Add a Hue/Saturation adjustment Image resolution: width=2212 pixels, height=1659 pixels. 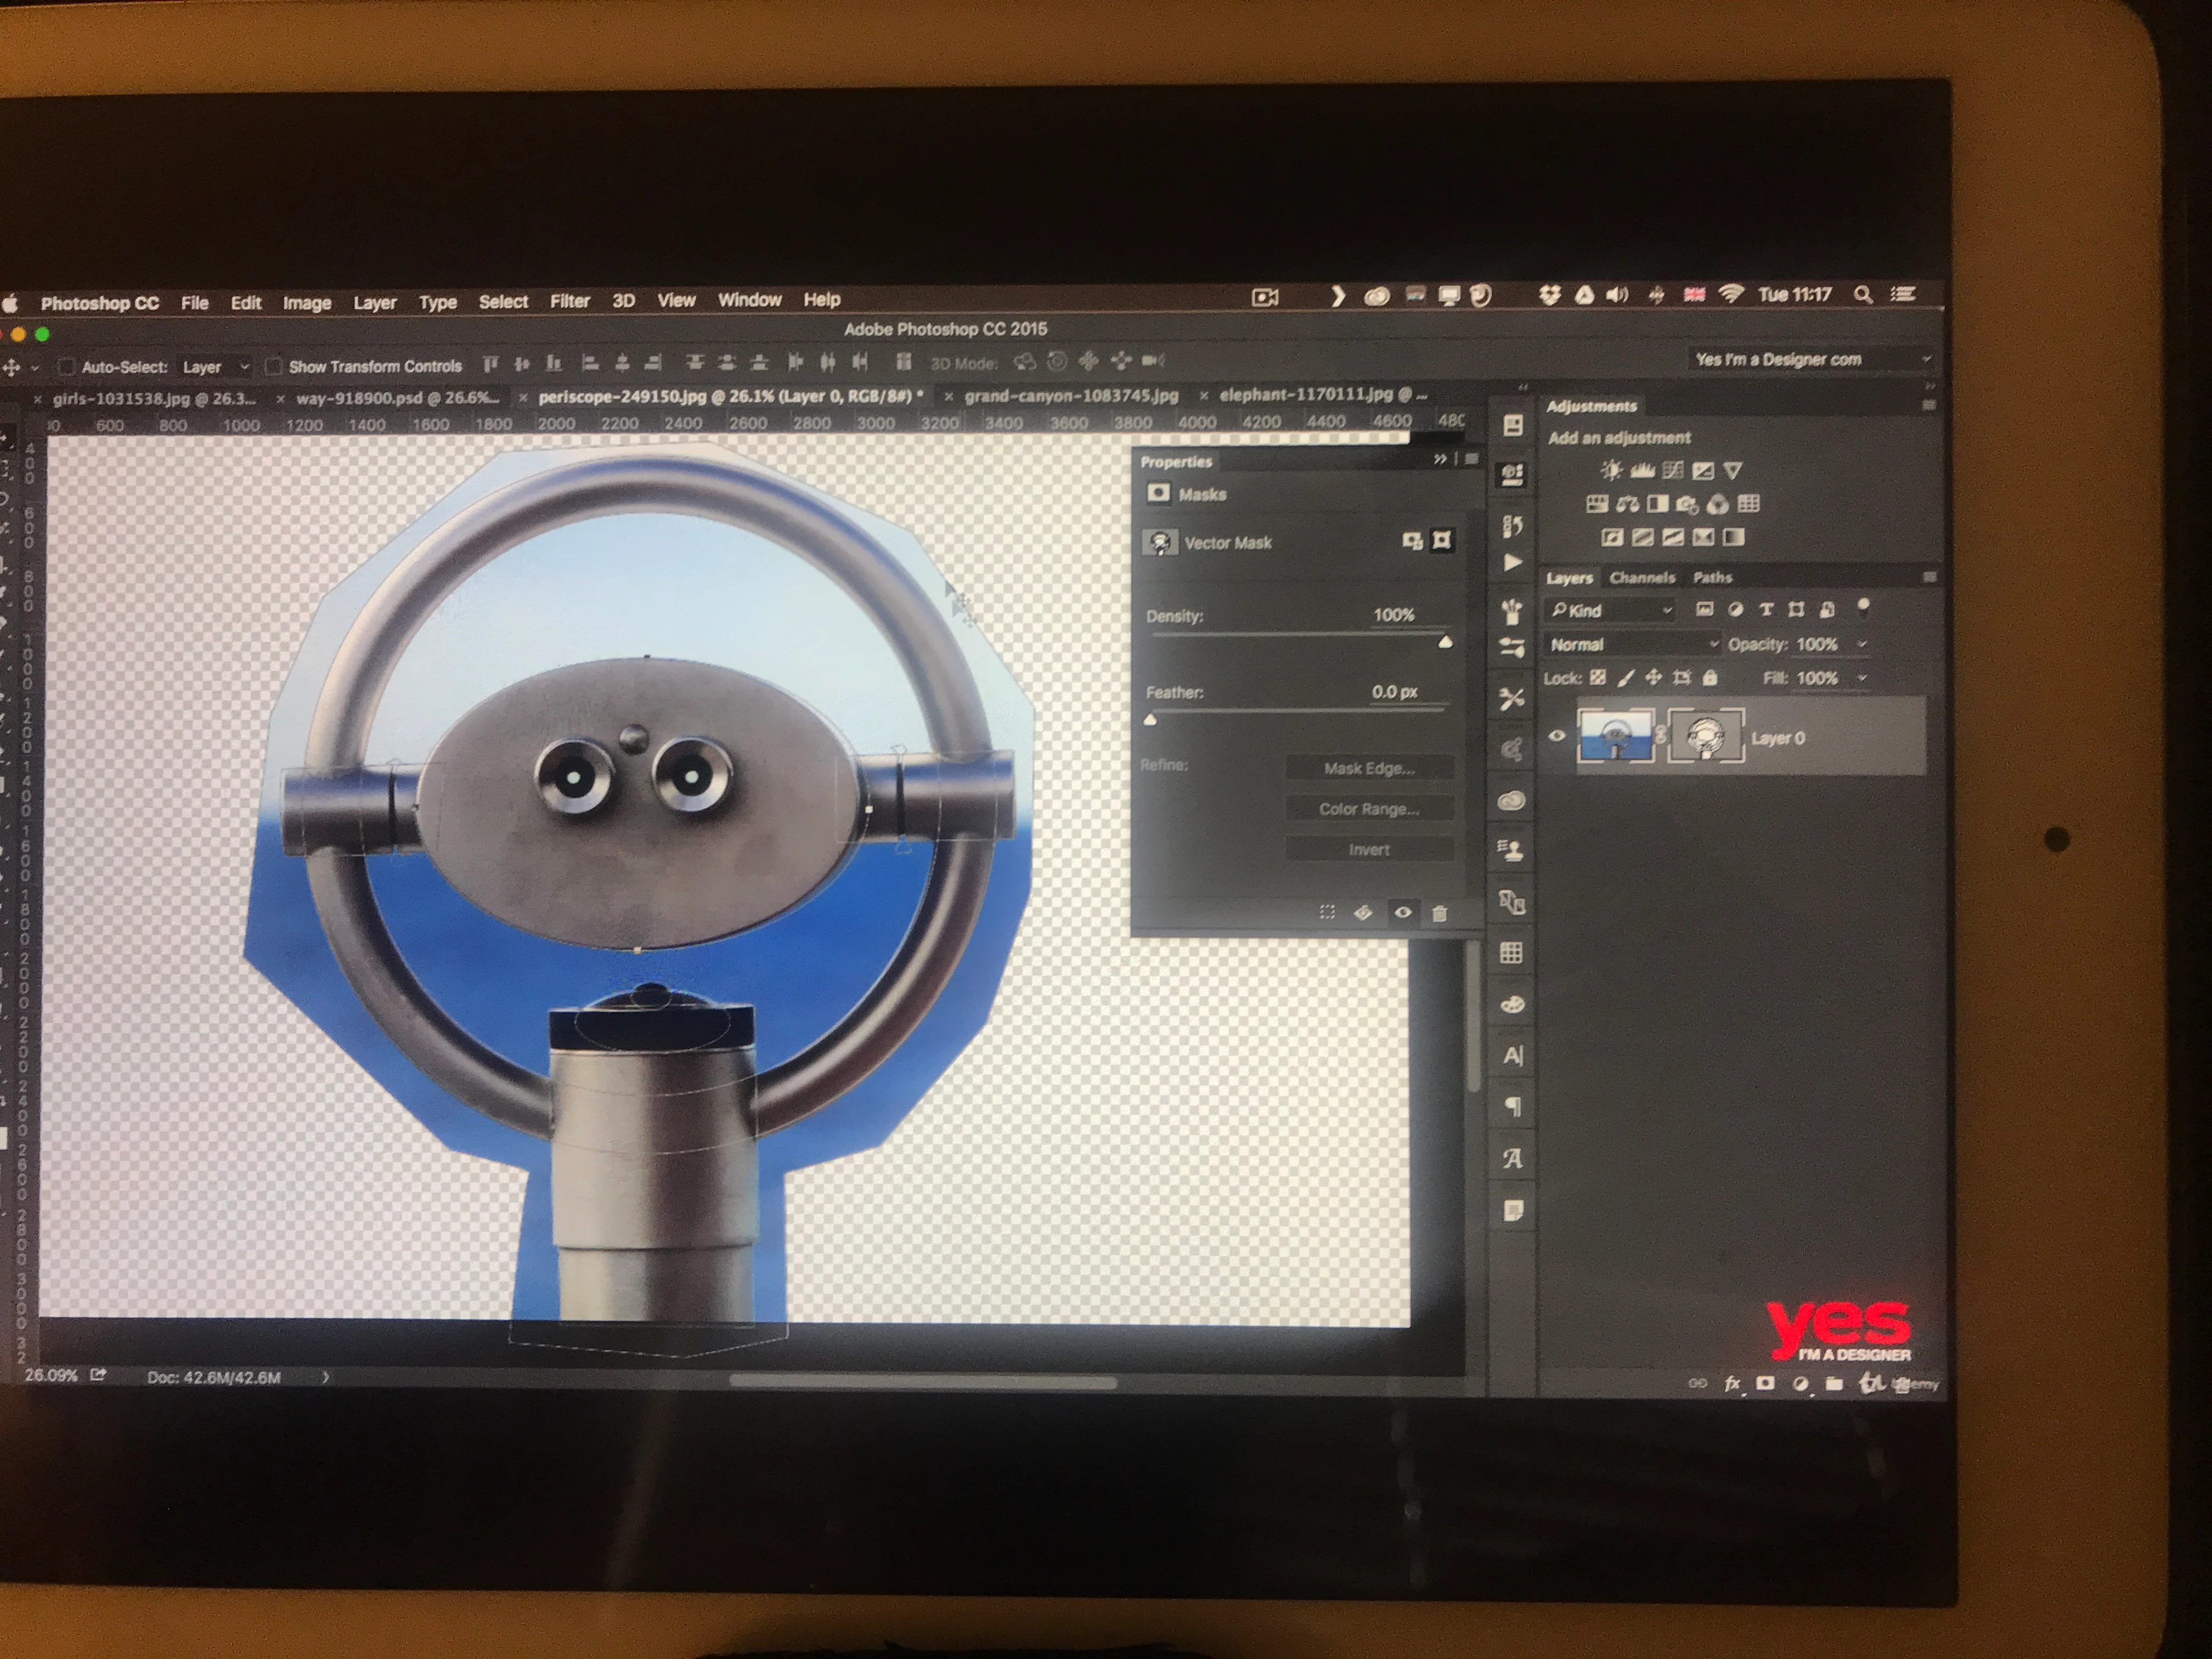[1597, 504]
